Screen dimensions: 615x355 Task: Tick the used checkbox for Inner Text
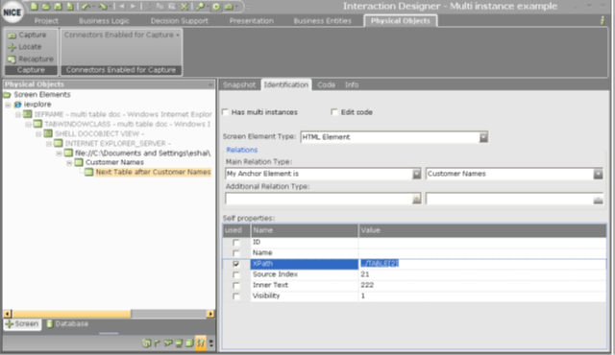tap(235, 285)
